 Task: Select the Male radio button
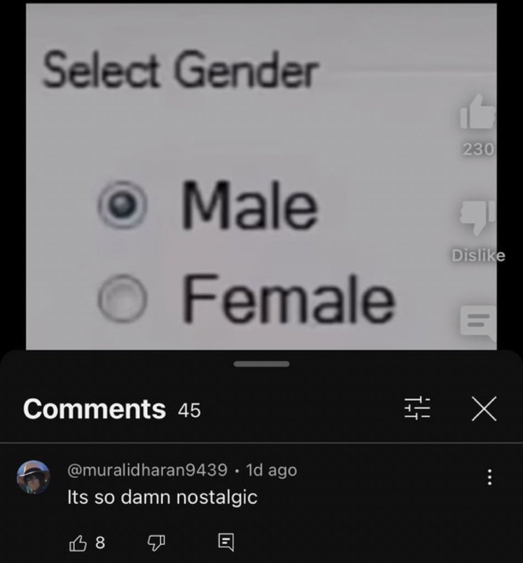[123, 205]
